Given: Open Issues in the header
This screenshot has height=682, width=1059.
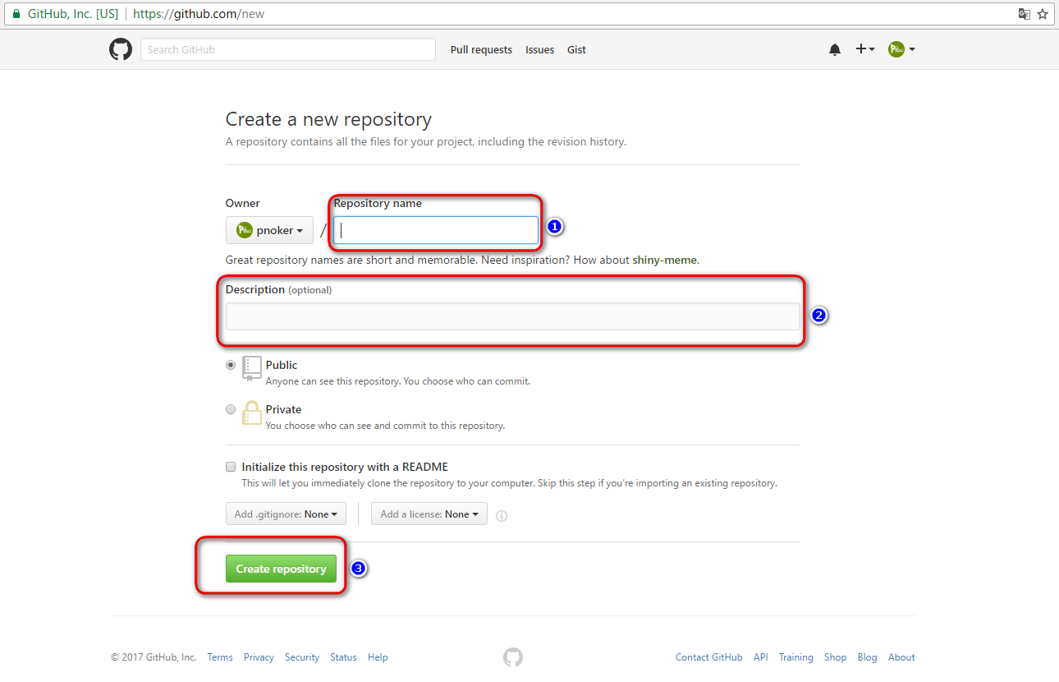Looking at the screenshot, I should pyautogui.click(x=540, y=49).
